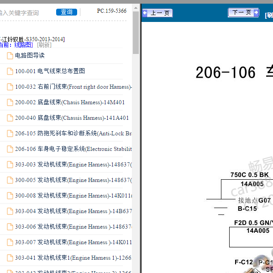The width and height of the screenshot is (273, 273).
Task: Click the PC.159-5366 text
Action: tap(111, 11)
